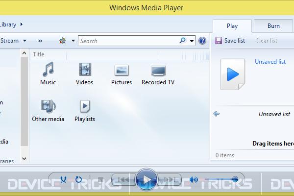
Task: Mute the sound via speaker icon
Action: tap(194, 180)
